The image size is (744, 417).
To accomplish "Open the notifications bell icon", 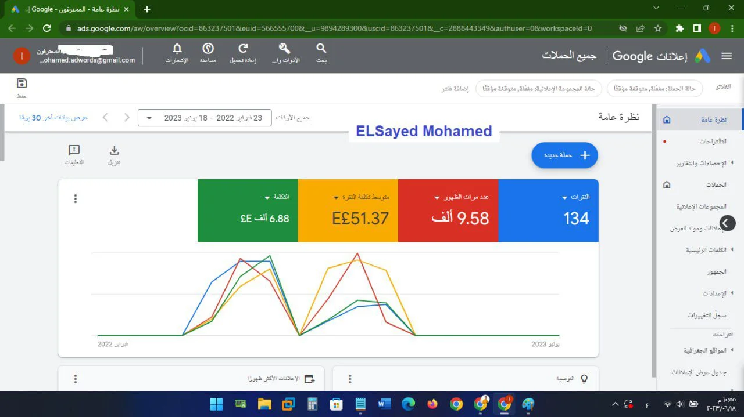I will [x=177, y=49].
